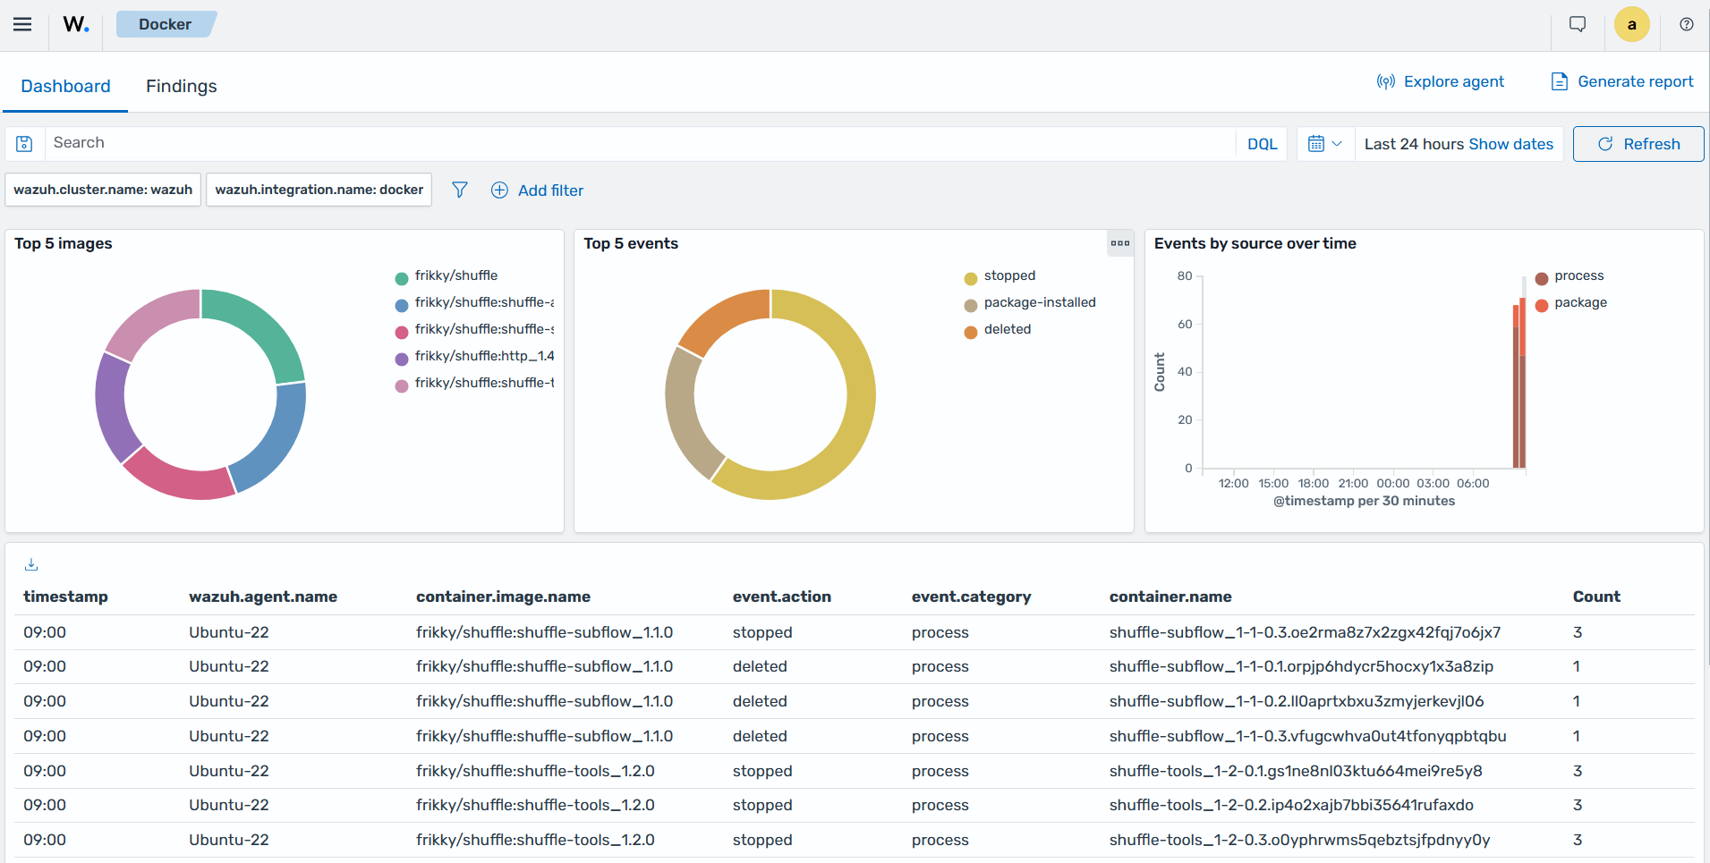The width and height of the screenshot is (1710, 863).
Task: Refresh the dashboard data
Action: click(1638, 144)
